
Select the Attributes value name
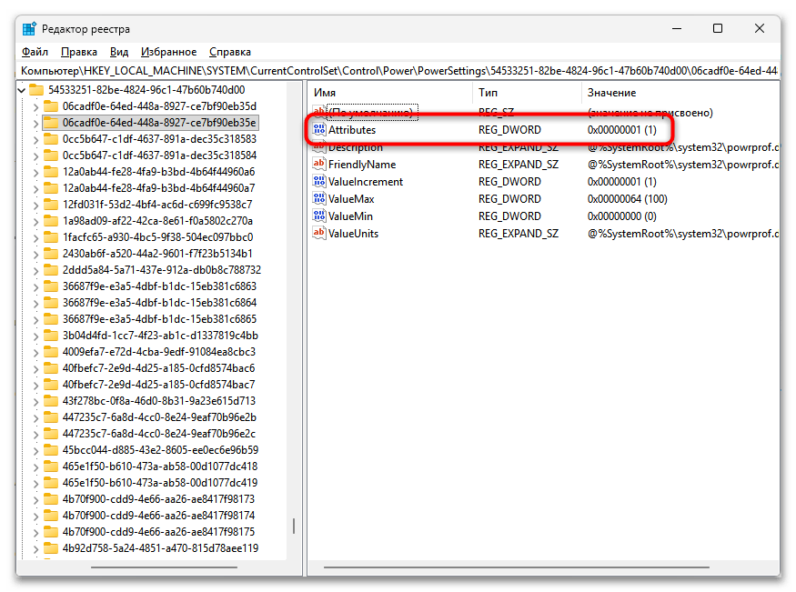pos(352,130)
